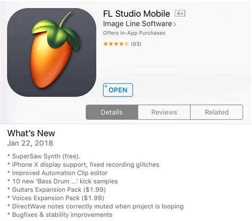Select the Details tab

pyautogui.click(x=112, y=112)
